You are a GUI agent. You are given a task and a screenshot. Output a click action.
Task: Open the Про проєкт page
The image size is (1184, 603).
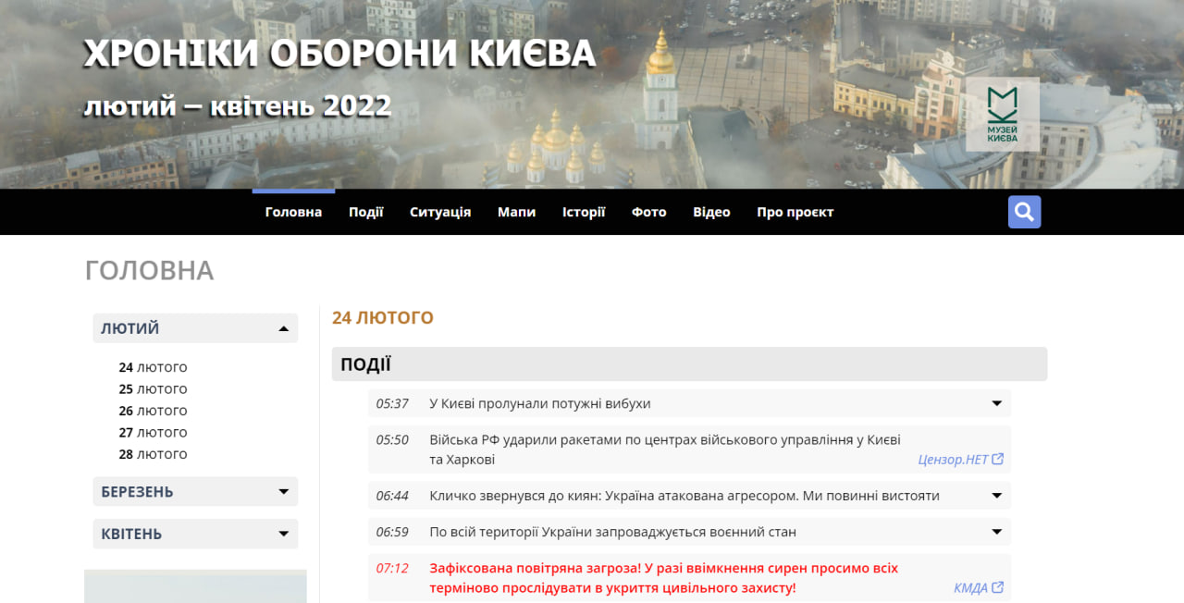795,212
